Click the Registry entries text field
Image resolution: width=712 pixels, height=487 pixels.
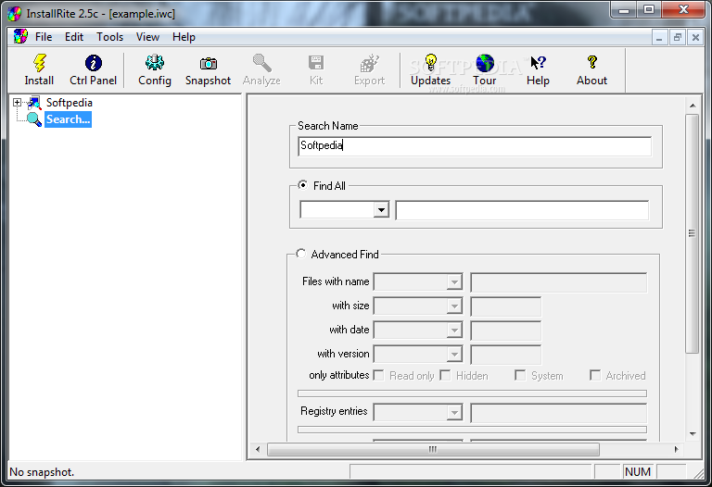(x=558, y=412)
